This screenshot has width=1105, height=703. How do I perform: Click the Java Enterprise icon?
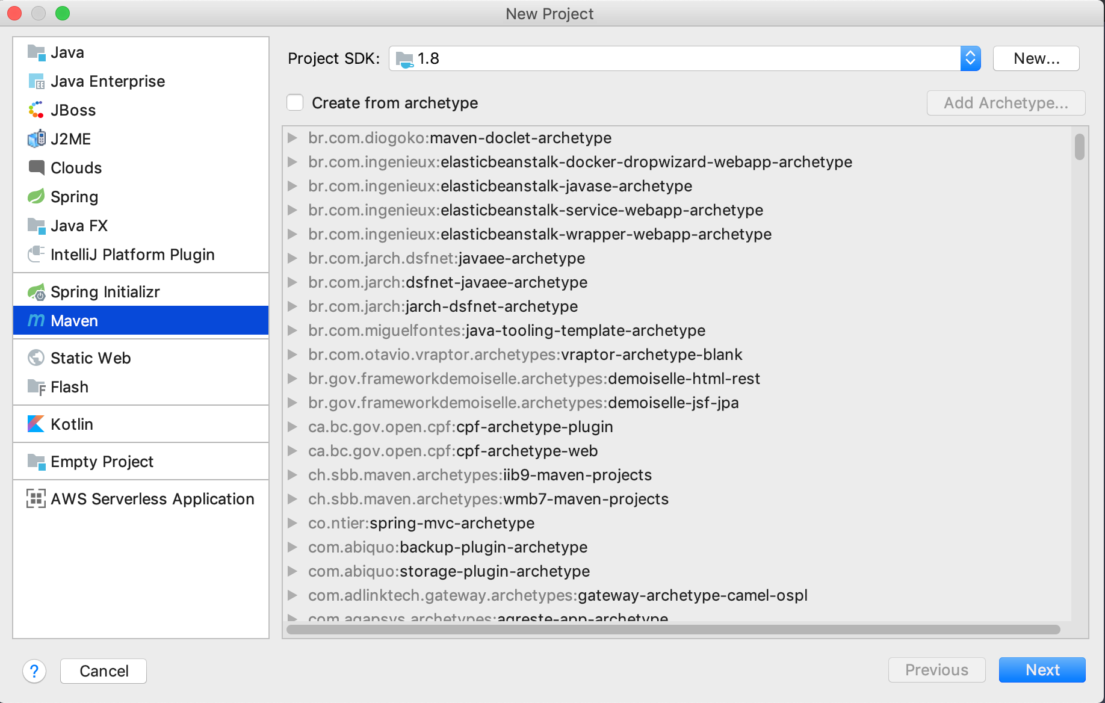coord(36,81)
